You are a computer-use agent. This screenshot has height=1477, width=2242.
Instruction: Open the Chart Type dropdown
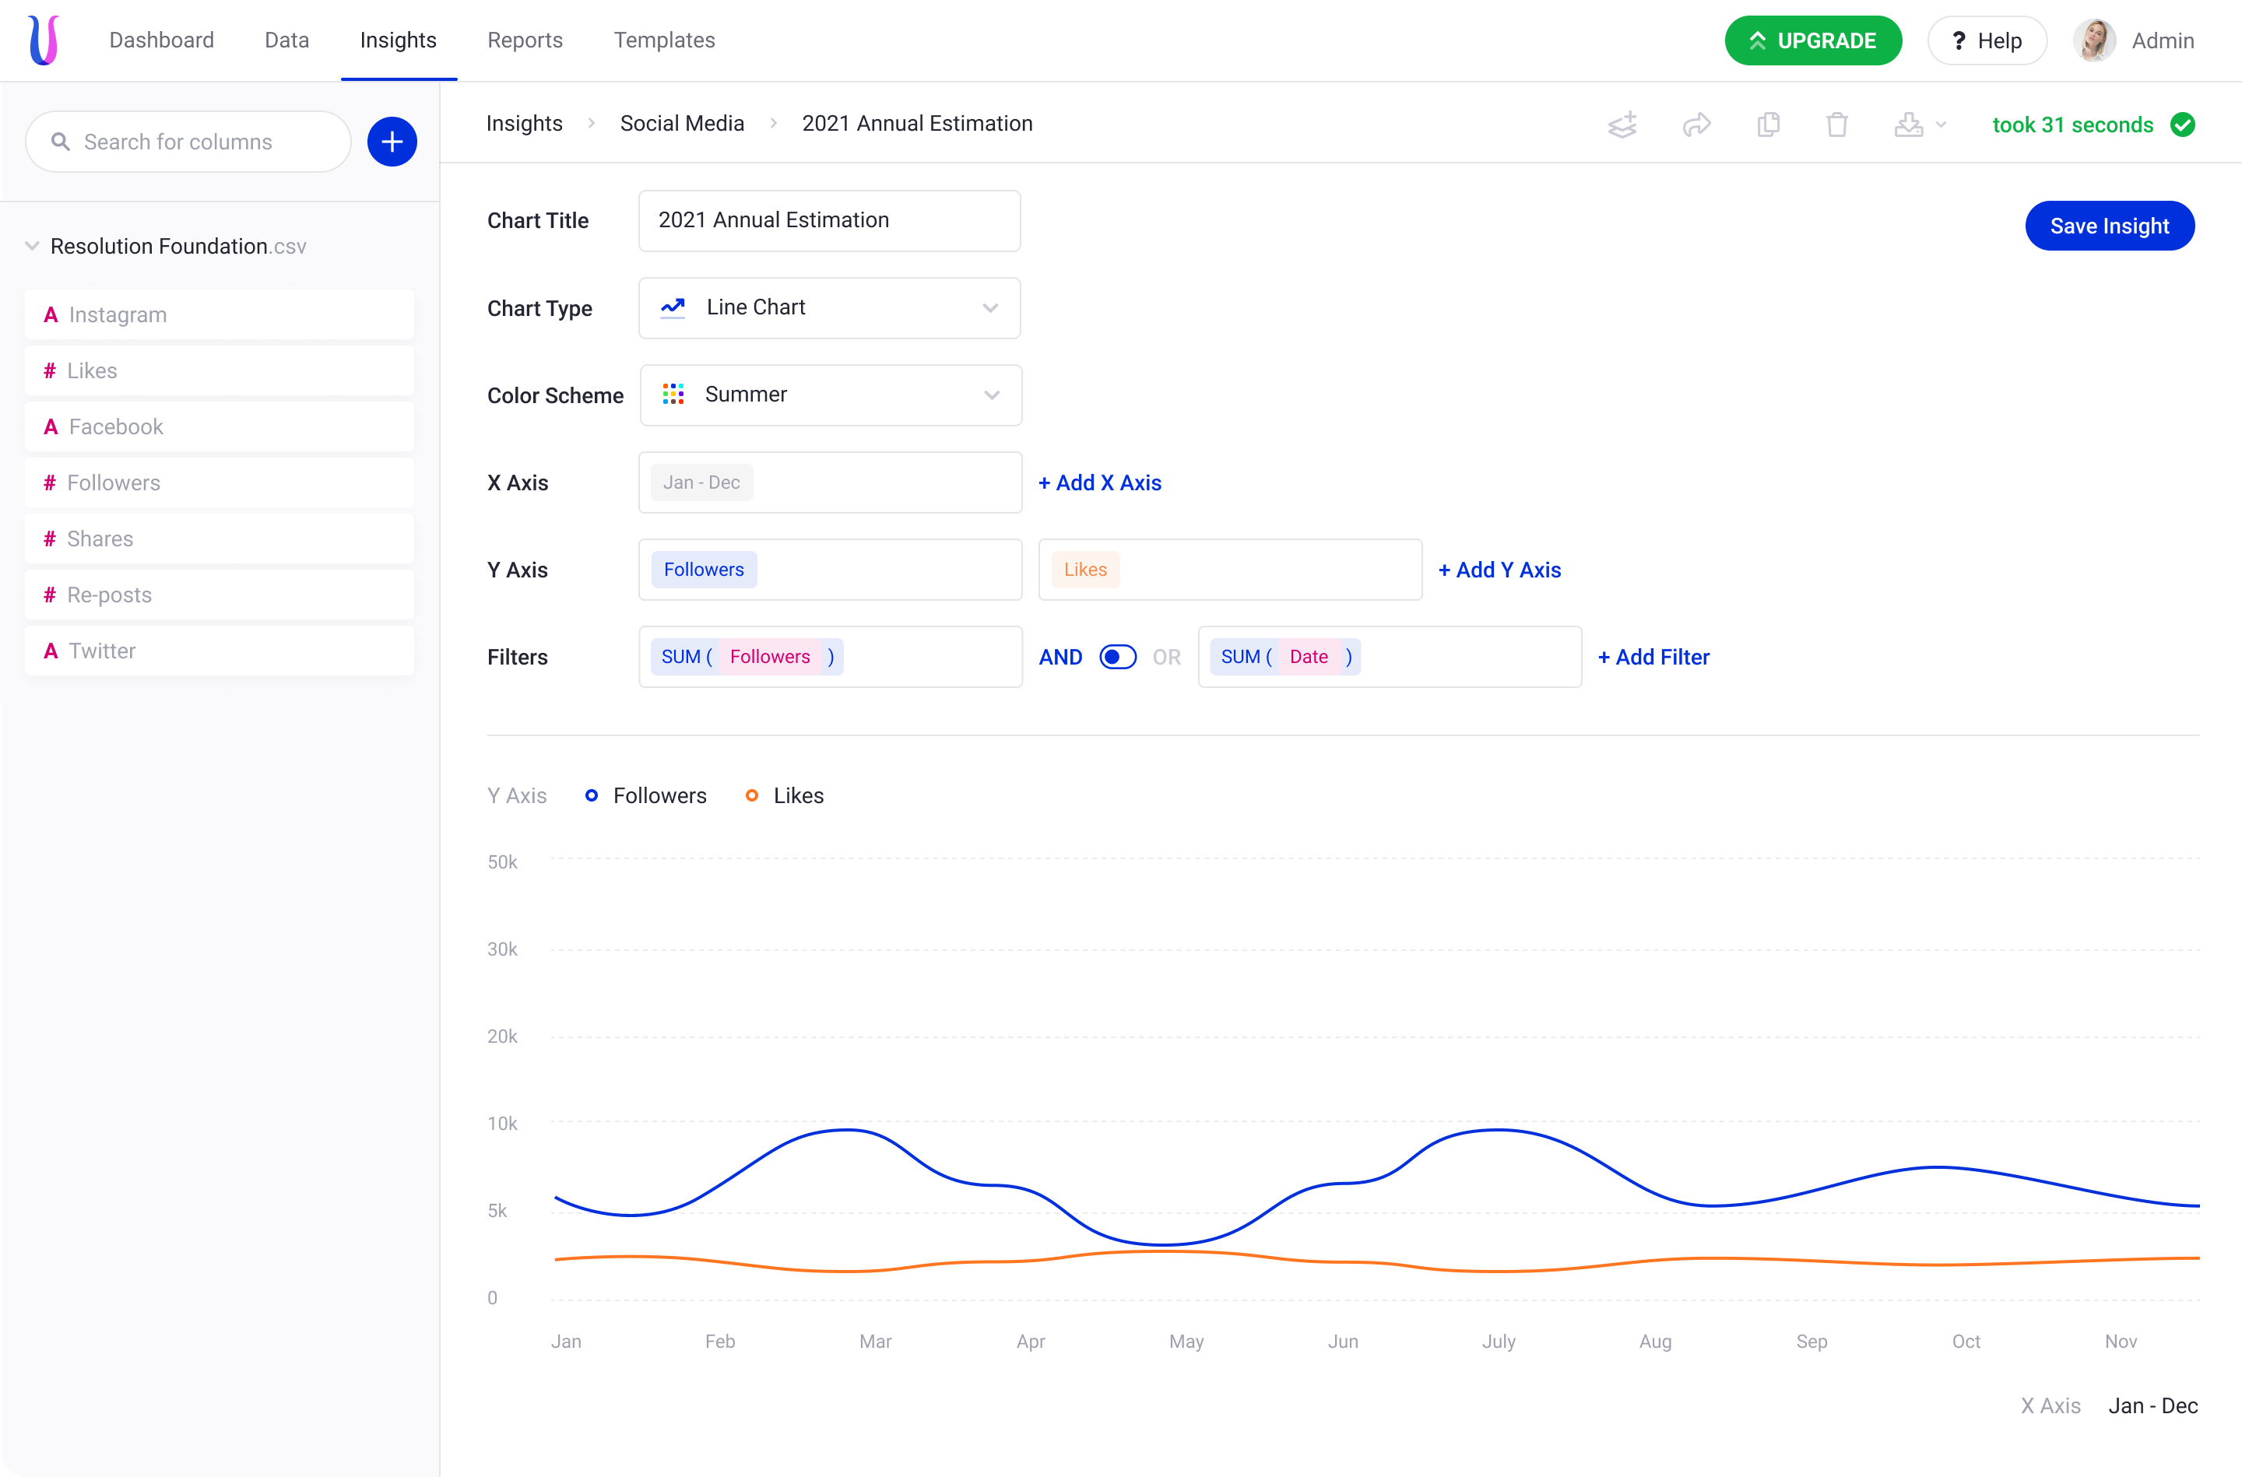pos(829,308)
